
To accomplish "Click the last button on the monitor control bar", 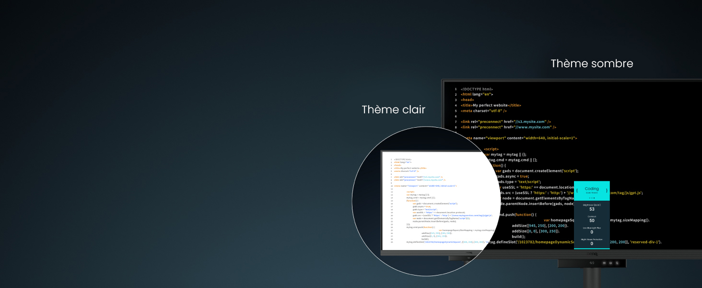I will (x=617, y=263).
